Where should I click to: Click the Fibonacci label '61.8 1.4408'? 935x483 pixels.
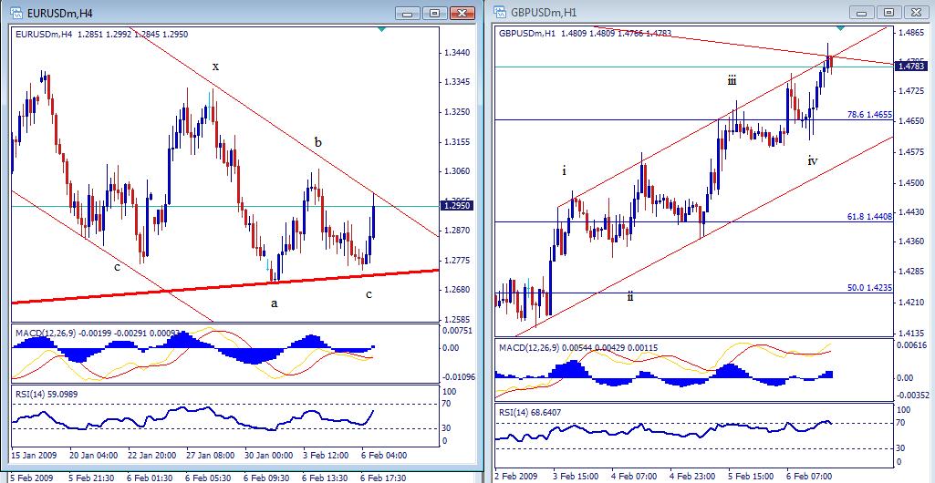point(870,217)
